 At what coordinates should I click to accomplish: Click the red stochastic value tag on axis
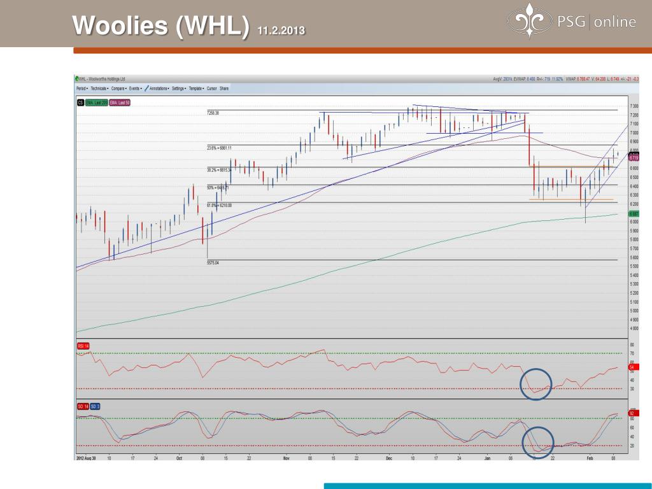pos(632,413)
